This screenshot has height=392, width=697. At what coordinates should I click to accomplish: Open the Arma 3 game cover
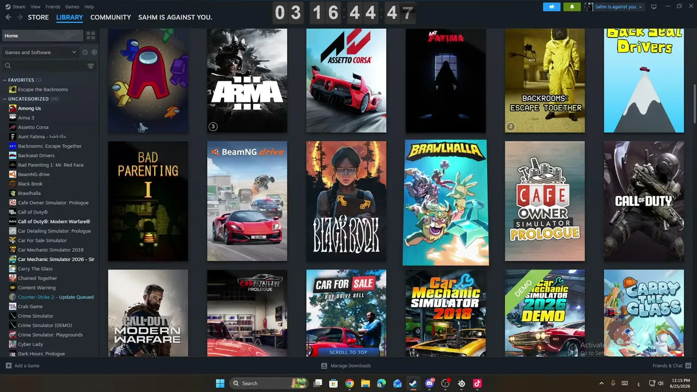click(247, 80)
